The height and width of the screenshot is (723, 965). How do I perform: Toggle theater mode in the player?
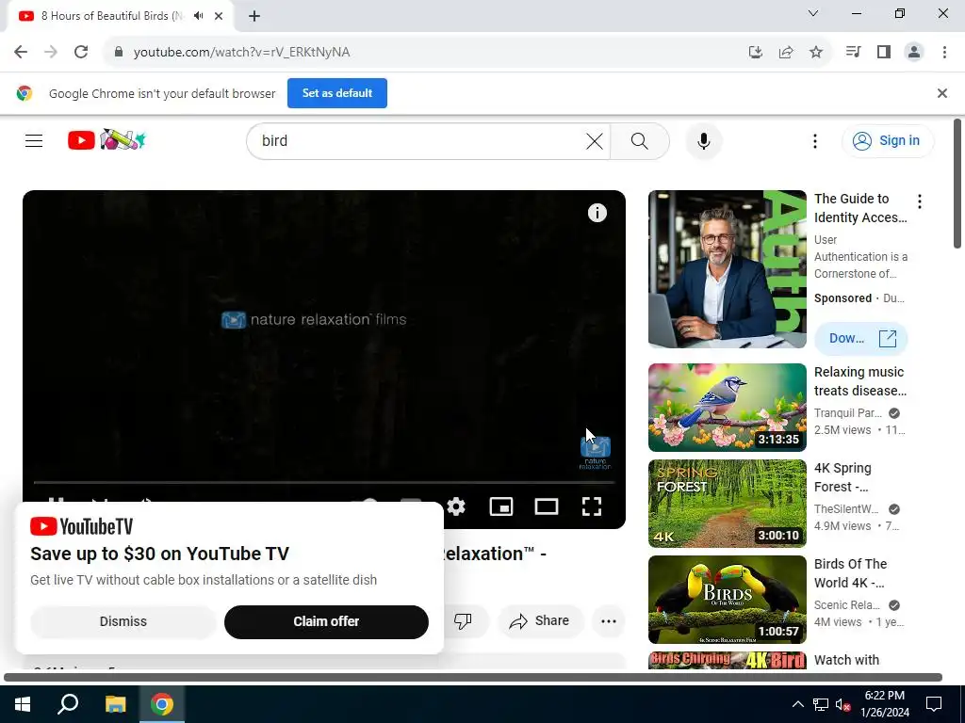coord(547,506)
